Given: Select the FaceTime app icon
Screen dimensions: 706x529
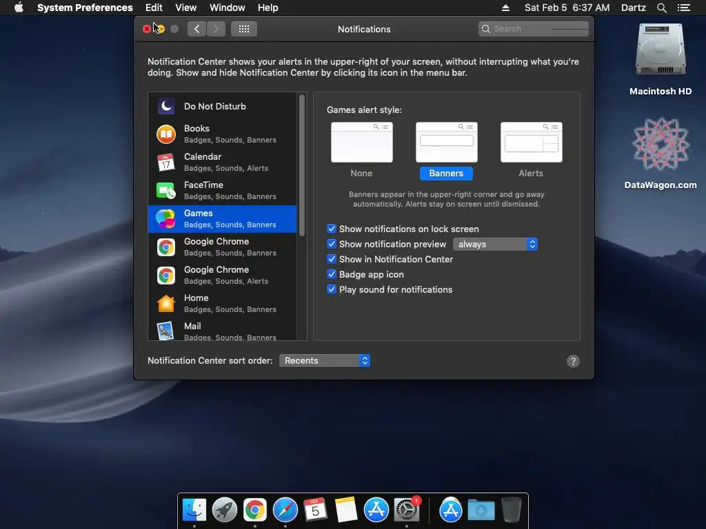Looking at the screenshot, I should pyautogui.click(x=165, y=191).
